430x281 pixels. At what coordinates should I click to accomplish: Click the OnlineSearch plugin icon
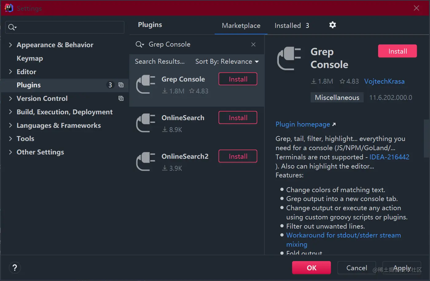tap(146, 123)
